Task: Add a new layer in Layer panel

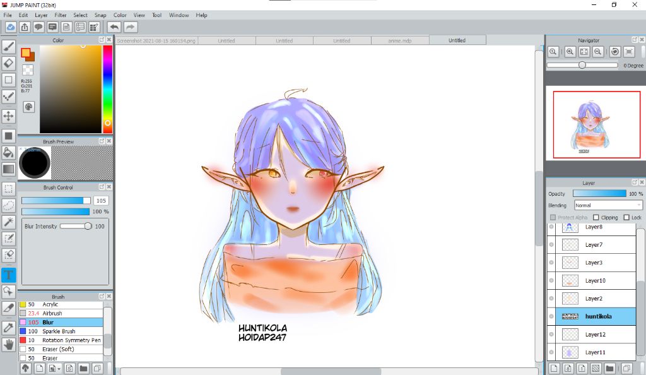Action: tap(554, 368)
